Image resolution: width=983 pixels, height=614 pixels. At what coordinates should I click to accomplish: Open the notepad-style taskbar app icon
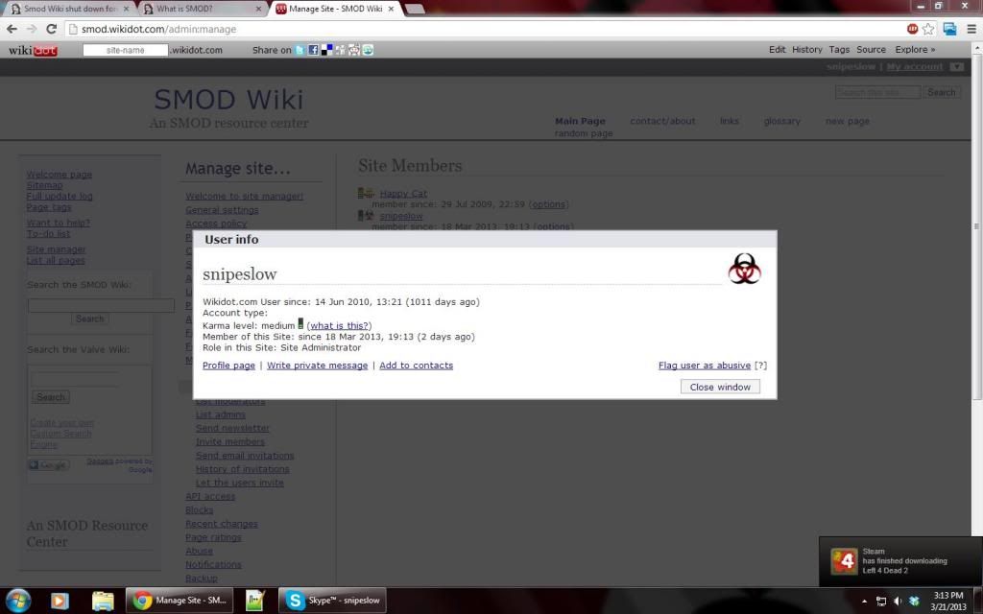(254, 601)
